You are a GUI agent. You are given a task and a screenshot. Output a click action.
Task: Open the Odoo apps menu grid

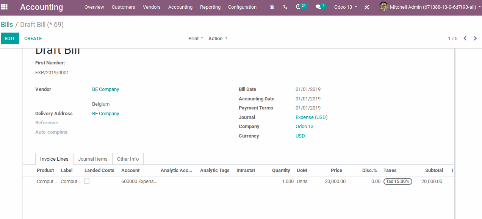(x=5, y=7)
